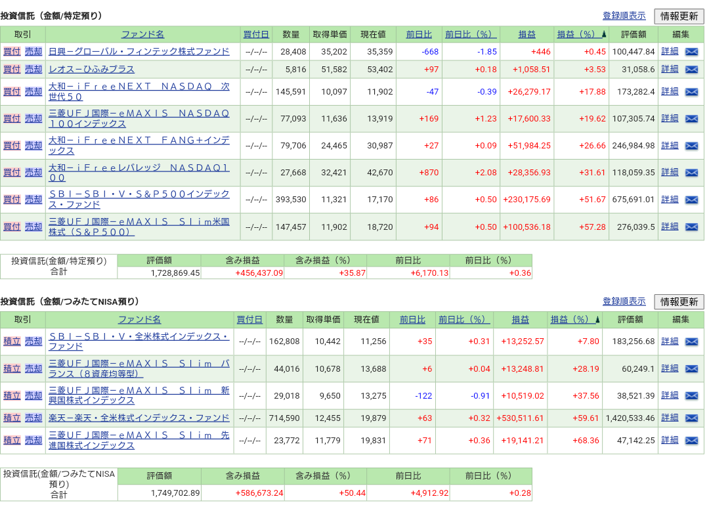Open 詳細 for 楽天・全米株式インデックス・ファンド
The height and width of the screenshot is (507, 709).
[670, 418]
